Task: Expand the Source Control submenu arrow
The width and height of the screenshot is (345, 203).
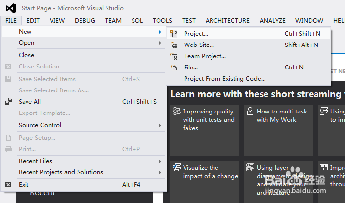Action: 160,125
